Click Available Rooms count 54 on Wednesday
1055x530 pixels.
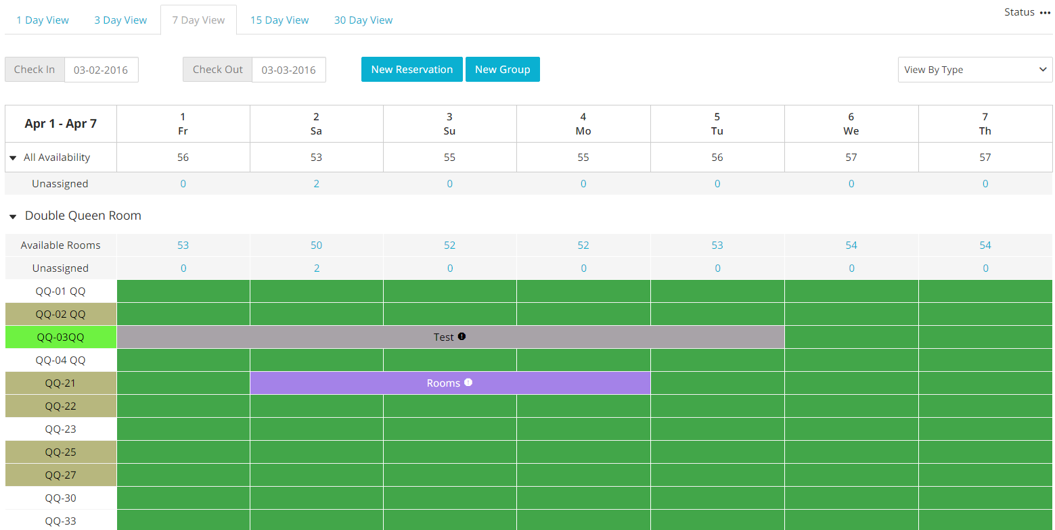[851, 245]
